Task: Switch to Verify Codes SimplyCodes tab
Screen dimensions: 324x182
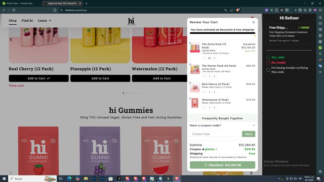Action: pyautogui.click(x=20, y=4)
